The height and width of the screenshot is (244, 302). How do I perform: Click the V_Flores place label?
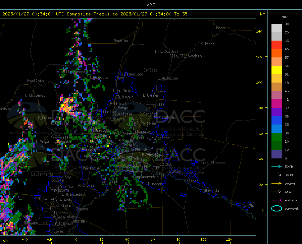coord(56,231)
